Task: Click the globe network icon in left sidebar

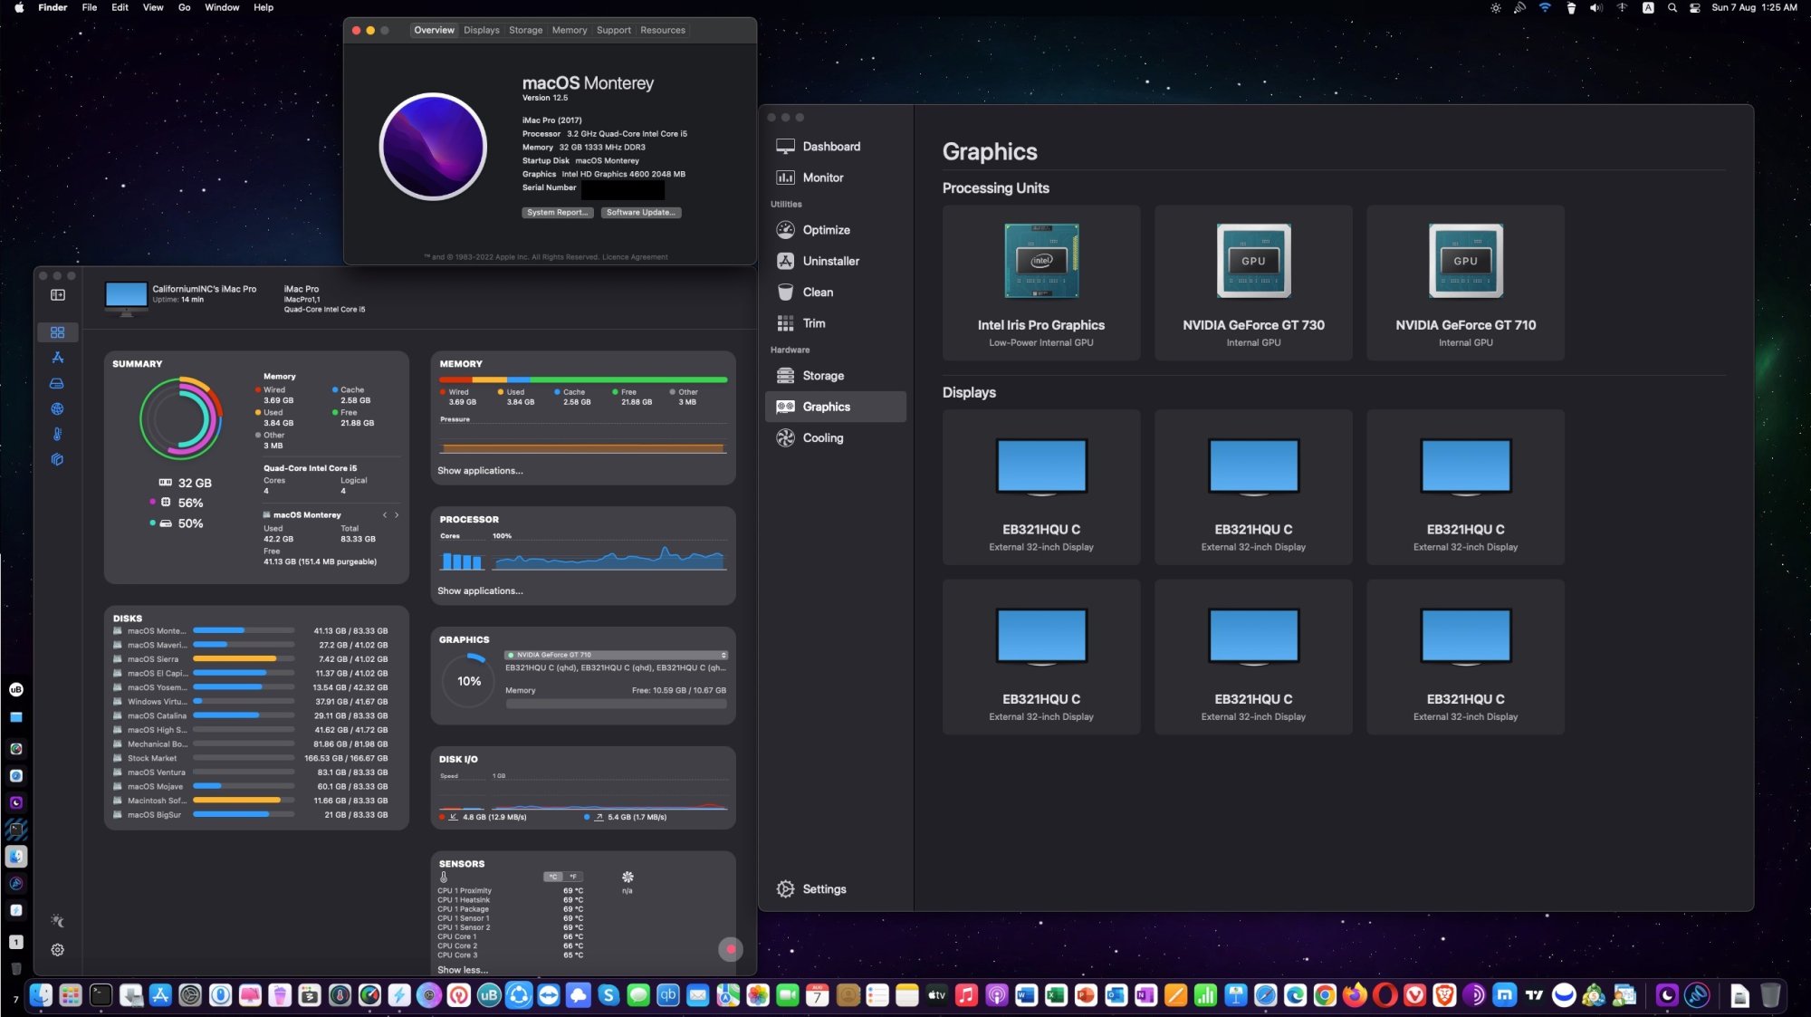Action: 57,408
